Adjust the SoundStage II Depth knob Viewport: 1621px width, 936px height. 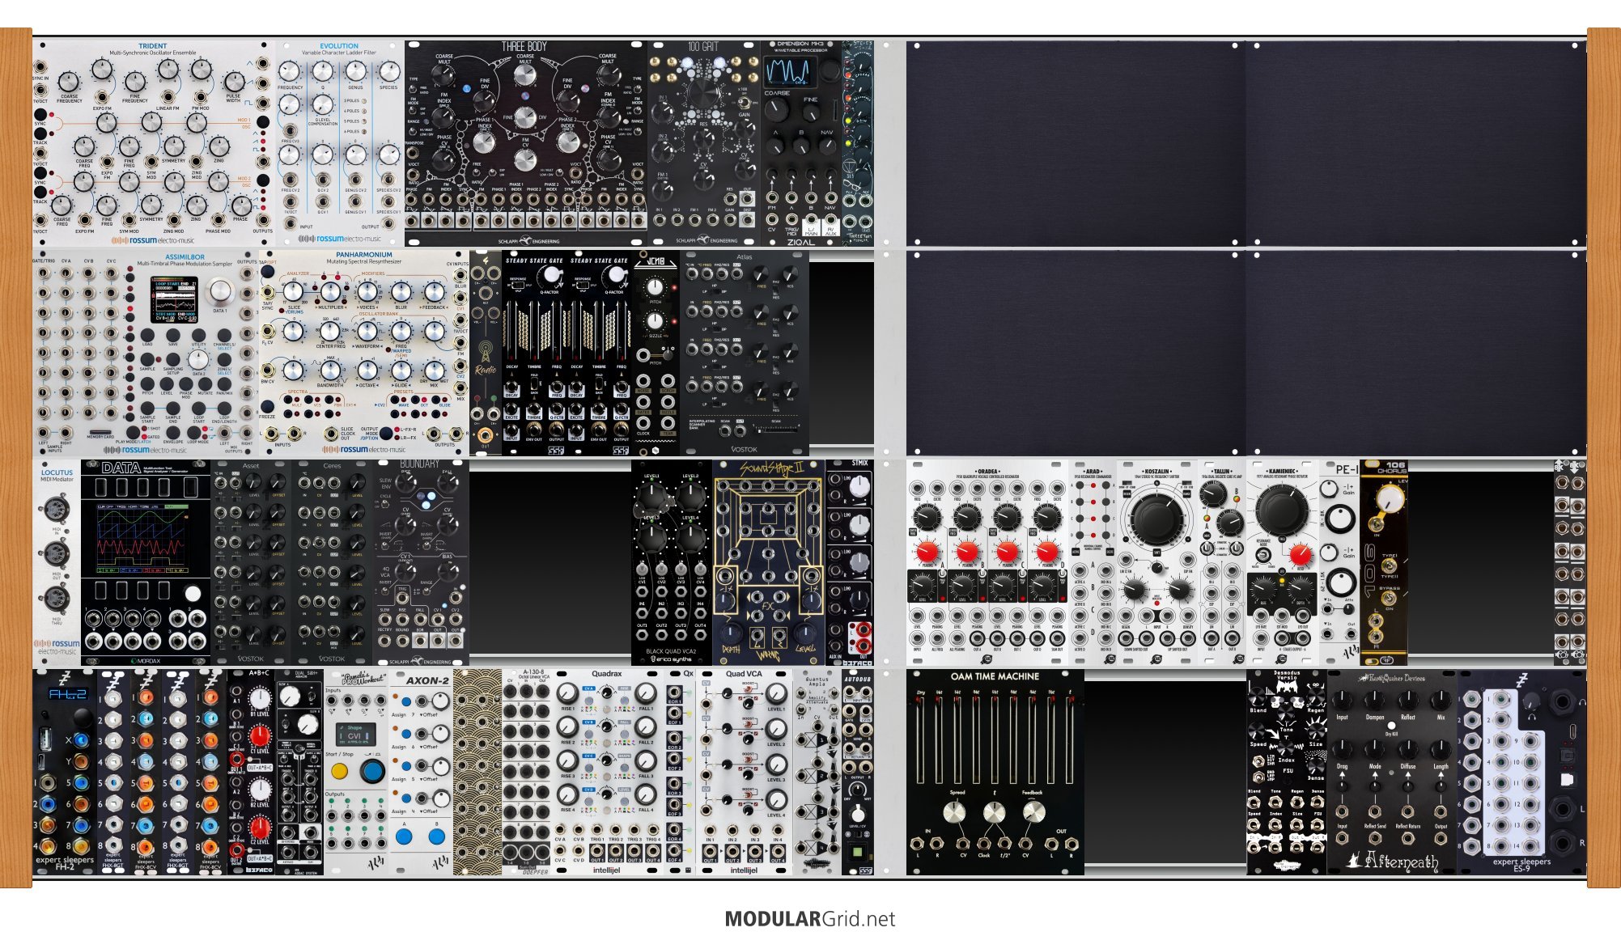pos(730,633)
